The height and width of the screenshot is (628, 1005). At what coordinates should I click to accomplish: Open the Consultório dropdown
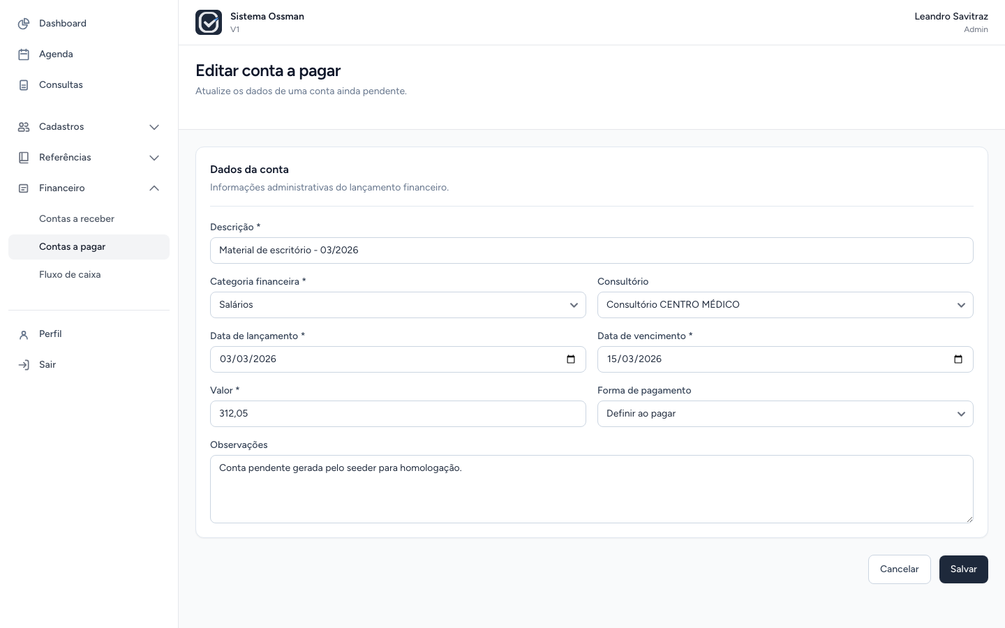coord(785,305)
